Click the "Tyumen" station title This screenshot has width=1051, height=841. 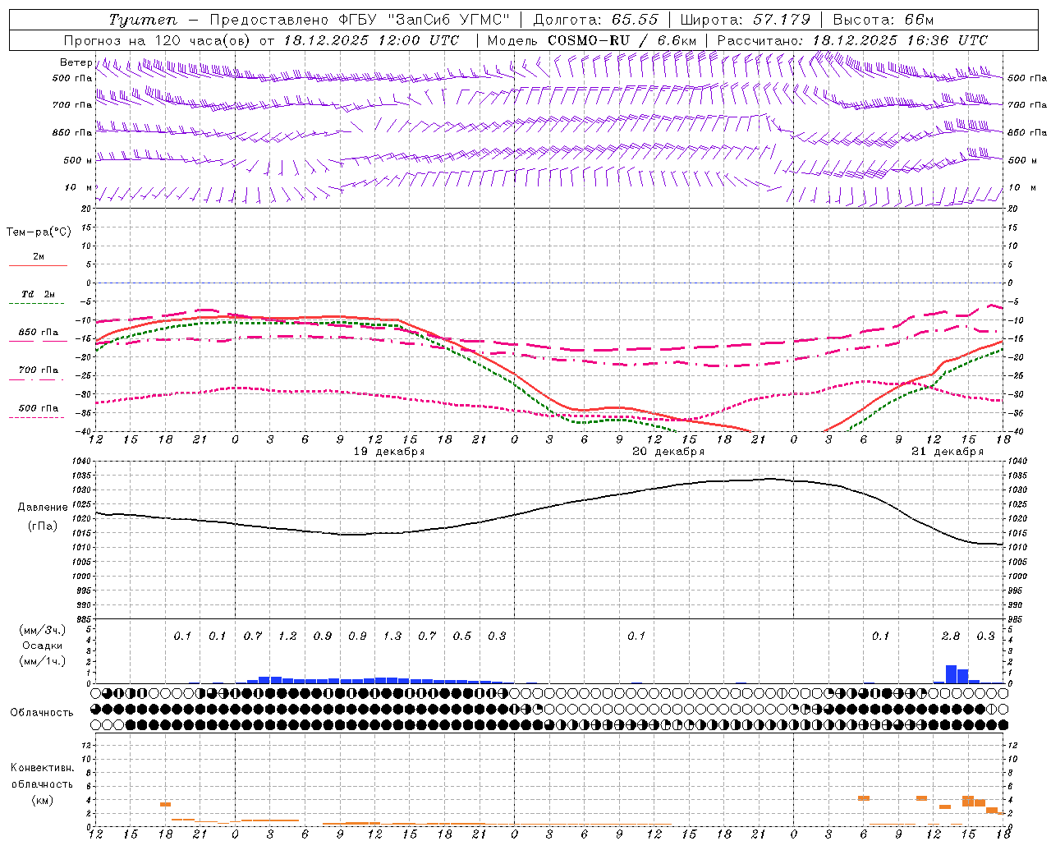143,20
